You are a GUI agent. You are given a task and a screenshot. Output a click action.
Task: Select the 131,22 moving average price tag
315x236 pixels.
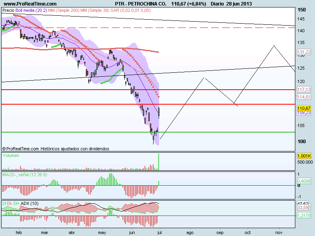click(x=304, y=52)
